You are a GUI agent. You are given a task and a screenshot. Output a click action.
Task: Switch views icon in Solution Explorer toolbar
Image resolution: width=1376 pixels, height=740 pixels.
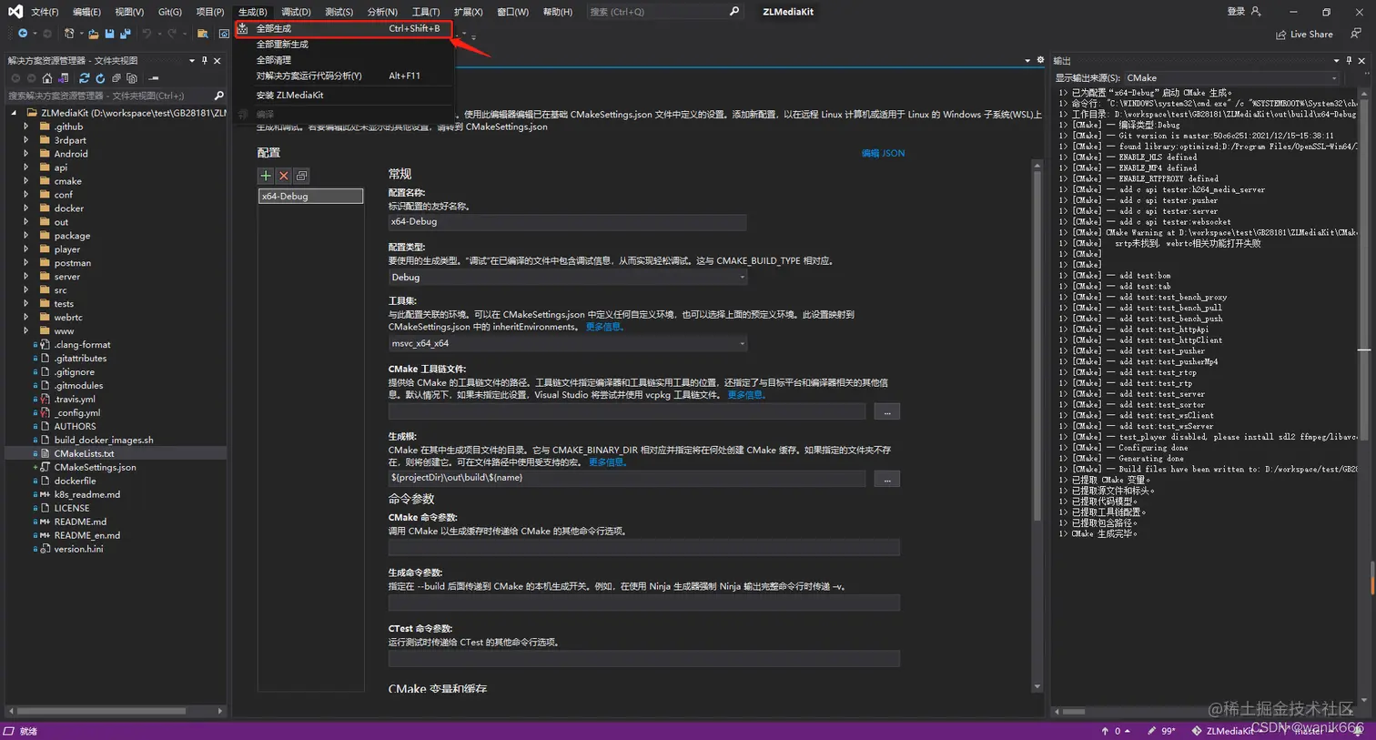tap(63, 78)
